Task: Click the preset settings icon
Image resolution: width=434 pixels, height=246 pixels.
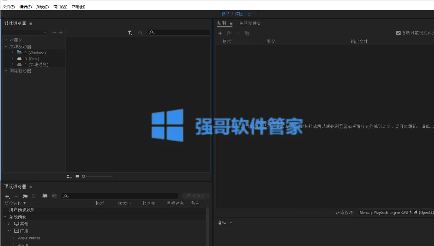Action: point(34,196)
